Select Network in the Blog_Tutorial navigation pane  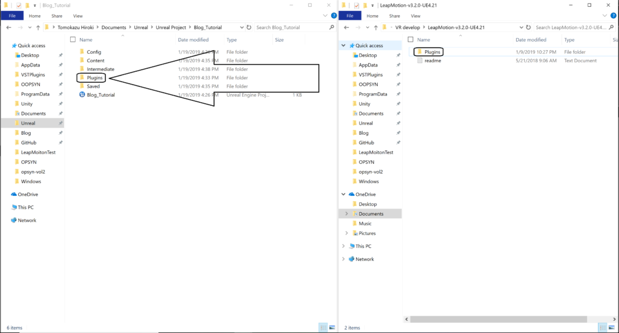pos(27,221)
